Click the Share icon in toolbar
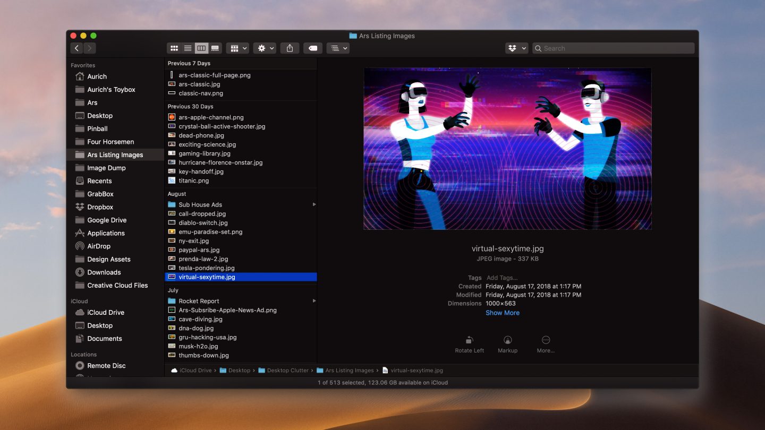Viewport: 765px width, 430px height. [x=289, y=48]
